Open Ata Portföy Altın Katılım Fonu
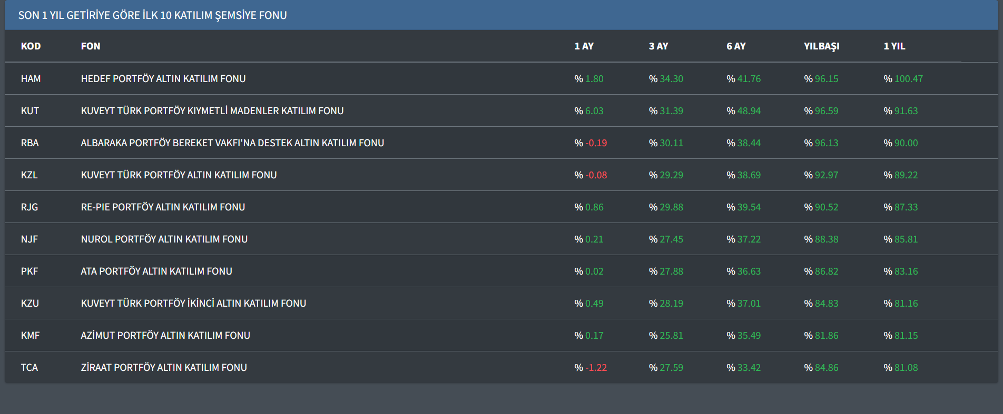 click(156, 271)
